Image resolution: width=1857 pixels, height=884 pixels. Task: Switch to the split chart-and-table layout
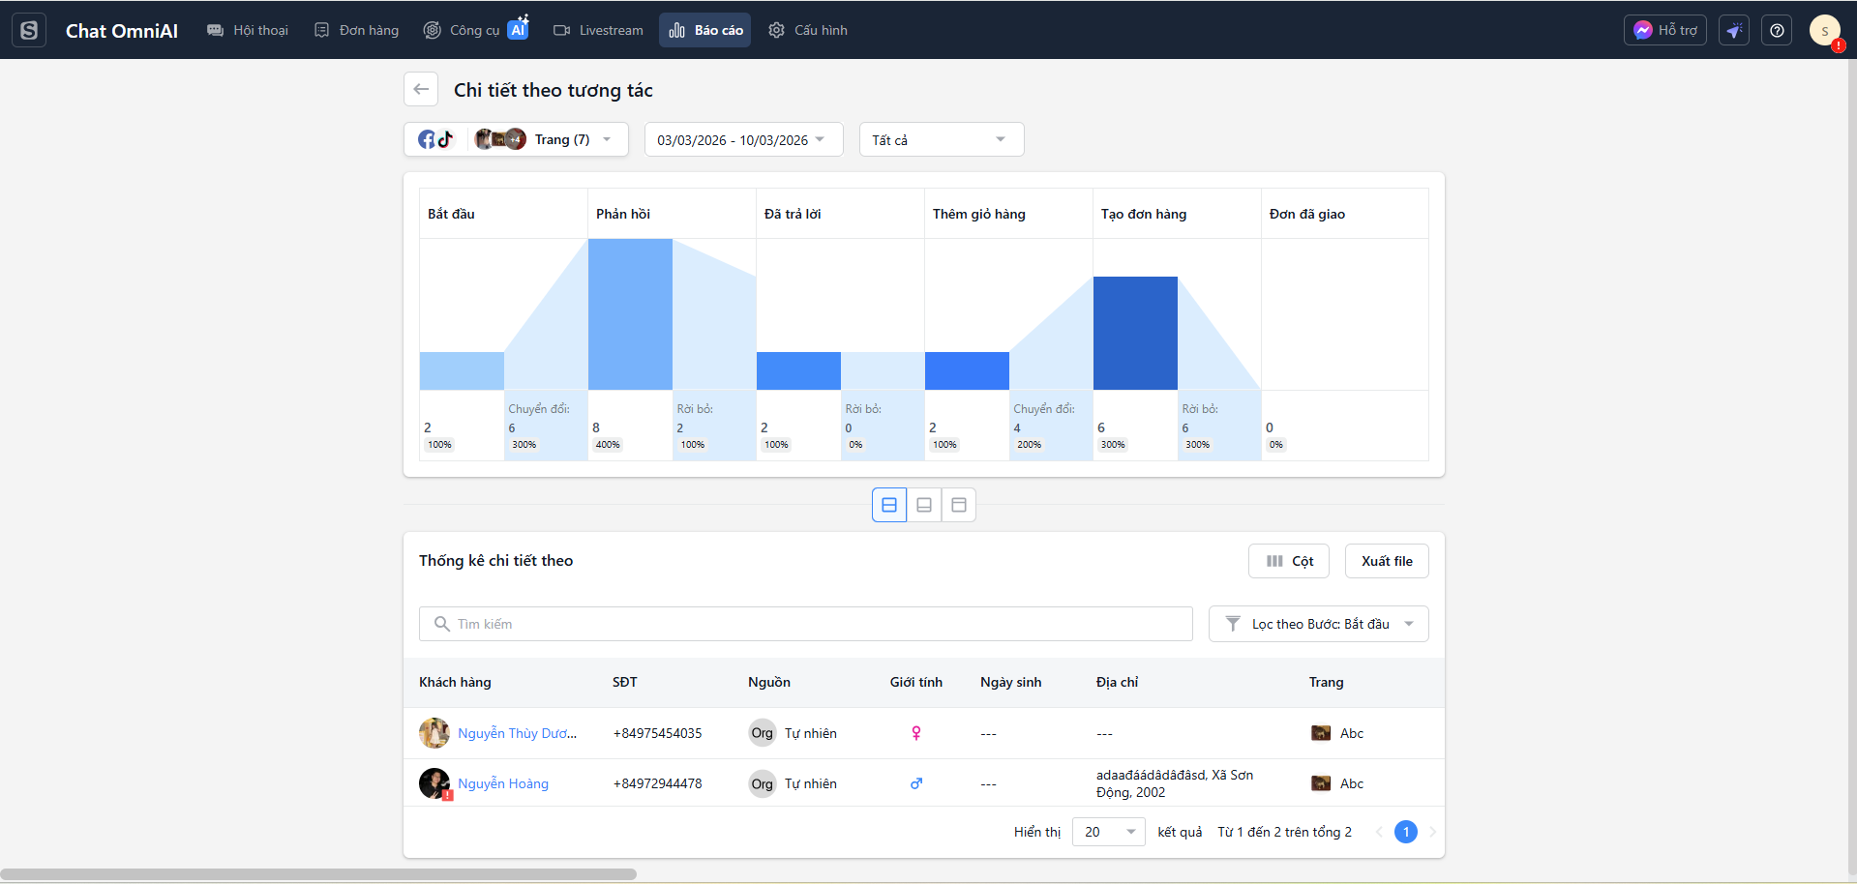click(x=889, y=505)
